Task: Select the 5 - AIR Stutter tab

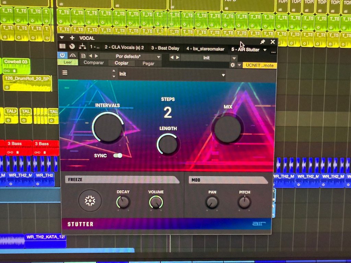Action: 245,49
